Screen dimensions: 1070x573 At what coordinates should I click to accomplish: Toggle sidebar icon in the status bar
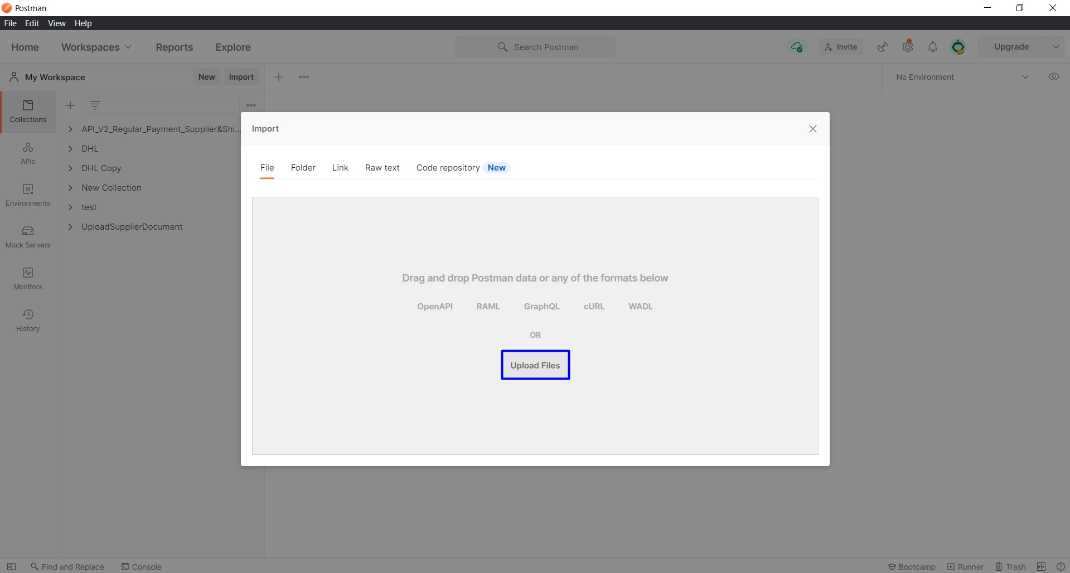click(11, 566)
